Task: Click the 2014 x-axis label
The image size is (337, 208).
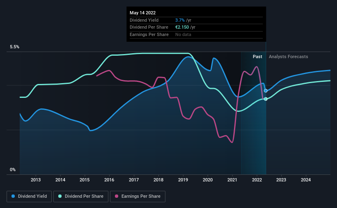Action: pyautogui.click(x=60, y=180)
